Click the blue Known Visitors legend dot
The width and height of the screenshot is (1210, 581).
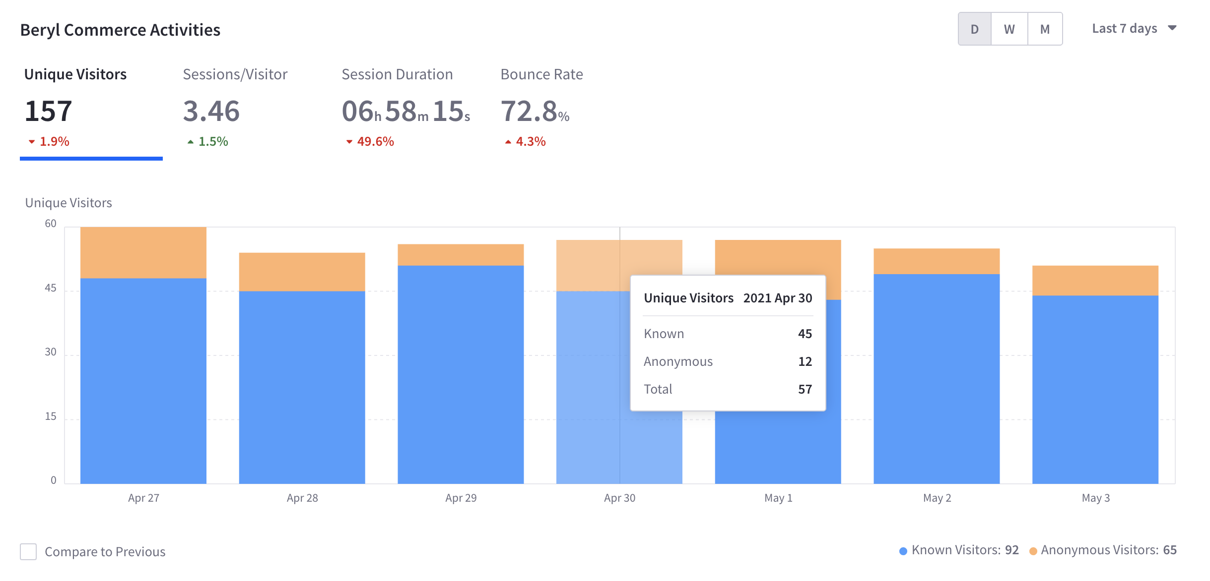(x=903, y=551)
